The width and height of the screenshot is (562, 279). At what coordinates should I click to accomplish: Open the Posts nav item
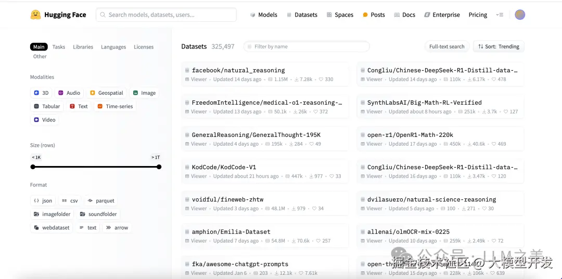pos(374,15)
